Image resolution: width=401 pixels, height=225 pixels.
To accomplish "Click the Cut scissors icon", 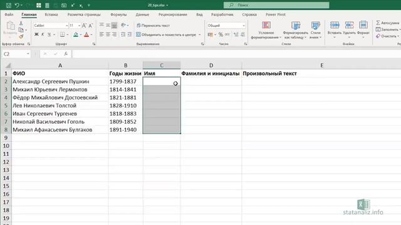I will [x=21, y=23].
